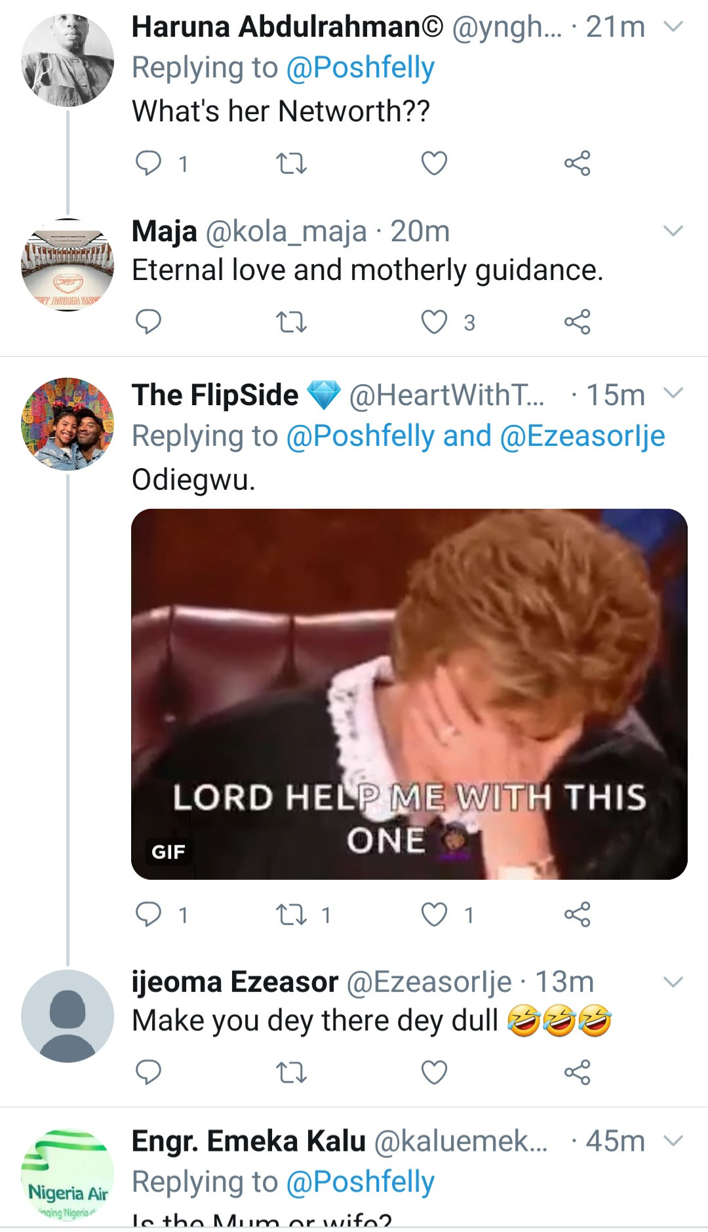This screenshot has height=1232, width=708.
Task: Open @Poshfelly mention in Haruna's reply
Action: point(361,68)
